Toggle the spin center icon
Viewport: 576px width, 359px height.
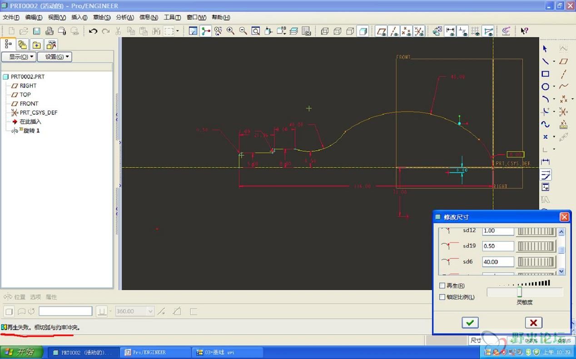click(x=206, y=31)
